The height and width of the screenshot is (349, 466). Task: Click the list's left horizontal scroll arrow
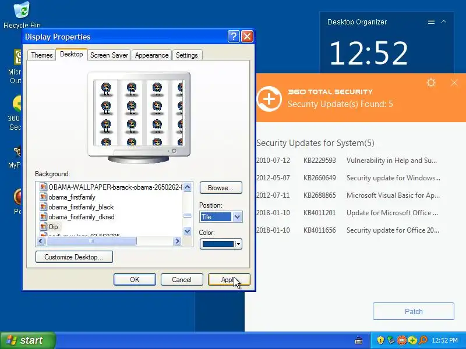point(40,241)
